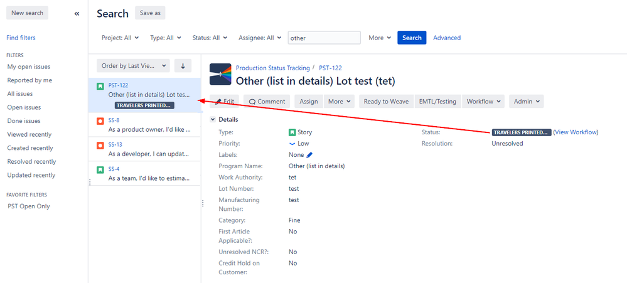627x283 pixels.
Task: Select the Done issues filter
Action: click(x=24, y=120)
